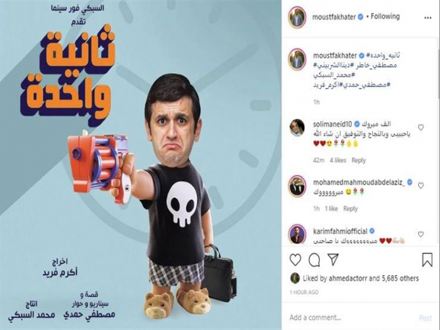Open mohamedmahmoudabdelaziz_ profile avatar

[297, 187]
